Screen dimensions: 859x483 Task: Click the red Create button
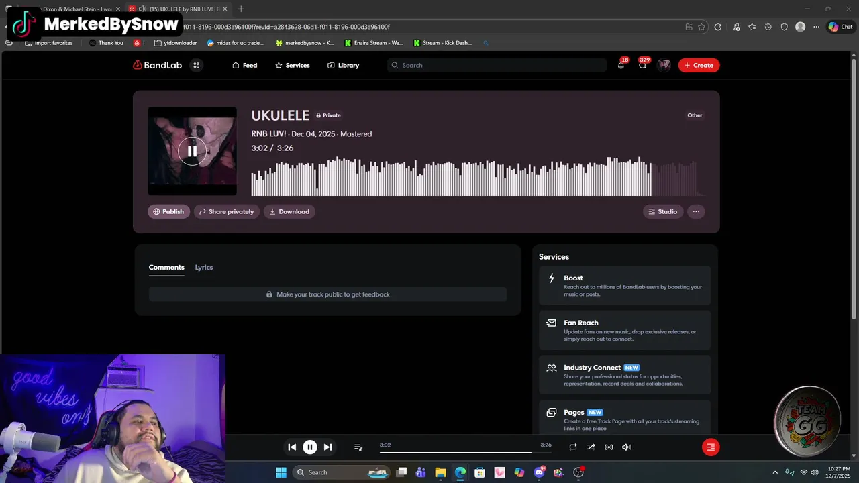coord(699,65)
